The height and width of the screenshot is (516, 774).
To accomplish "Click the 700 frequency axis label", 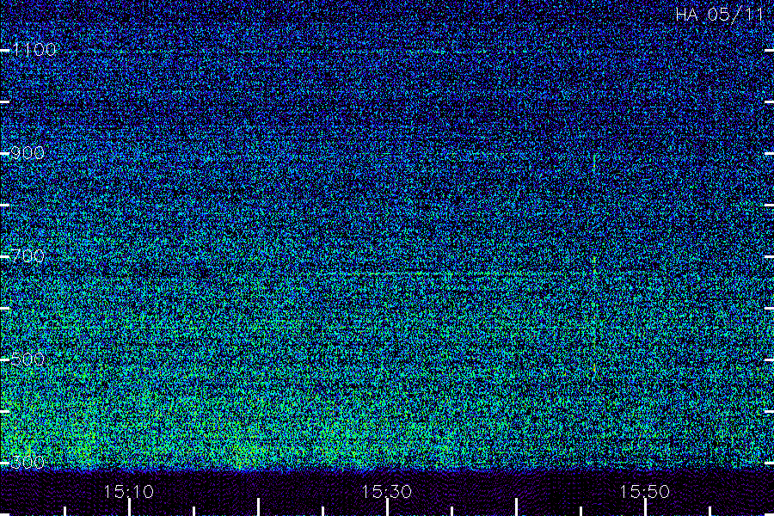I will coord(28,255).
